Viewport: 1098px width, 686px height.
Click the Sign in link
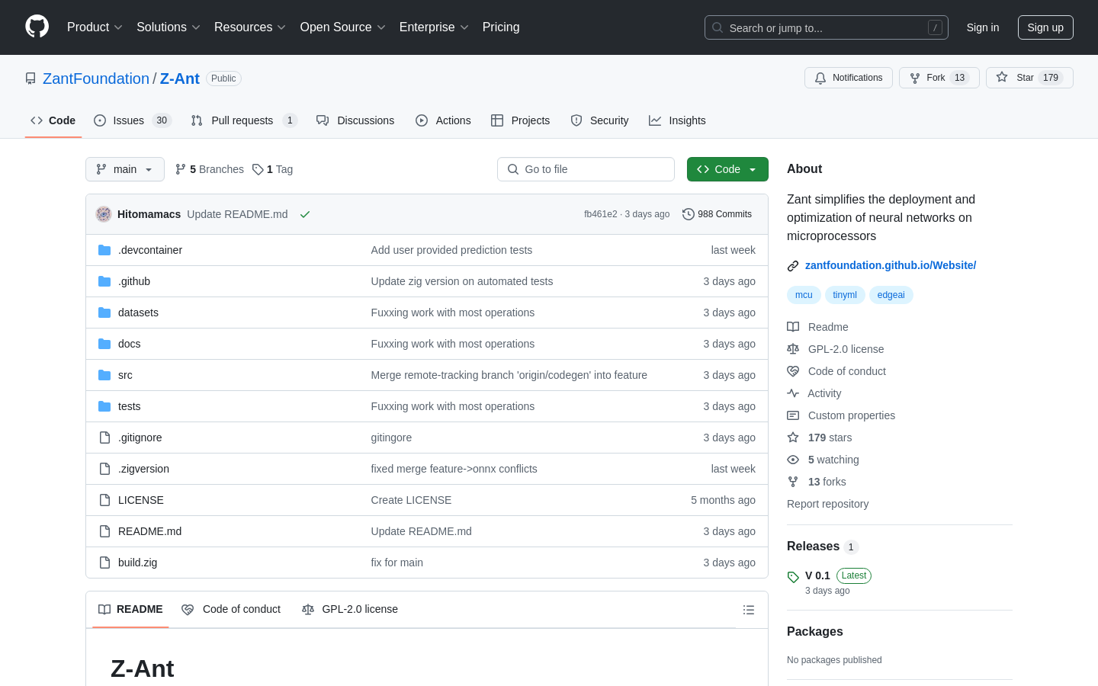[x=982, y=27]
